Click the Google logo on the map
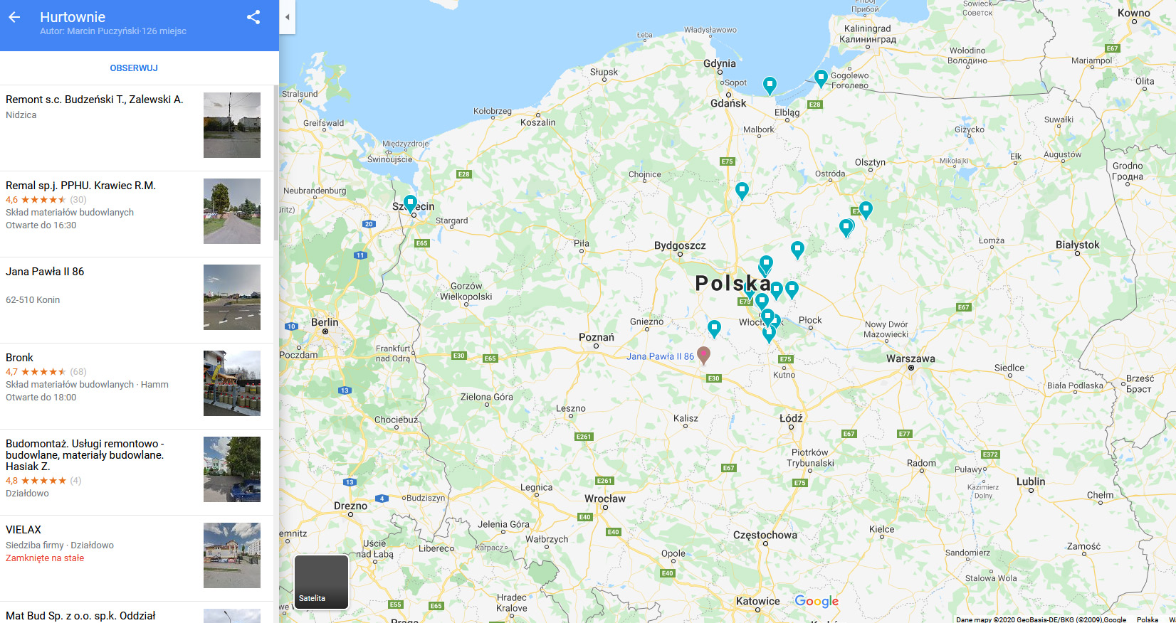 pyautogui.click(x=817, y=602)
